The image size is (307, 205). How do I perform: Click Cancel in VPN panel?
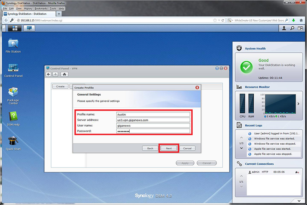(207, 163)
